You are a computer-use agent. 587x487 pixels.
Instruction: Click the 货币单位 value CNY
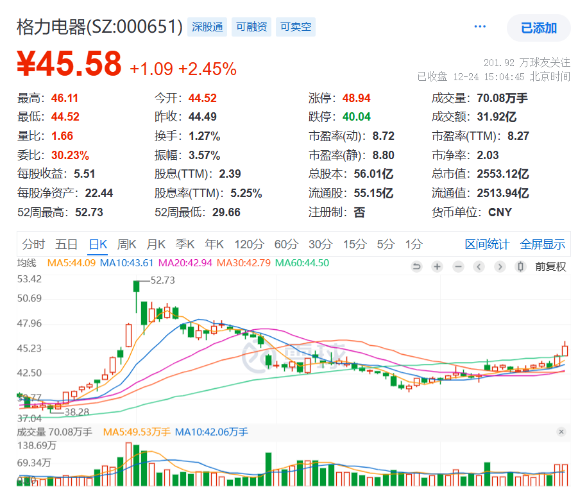[500, 212]
